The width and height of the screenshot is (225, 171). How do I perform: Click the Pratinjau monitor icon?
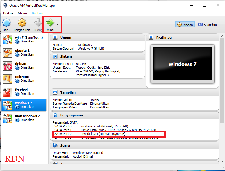[151, 38]
